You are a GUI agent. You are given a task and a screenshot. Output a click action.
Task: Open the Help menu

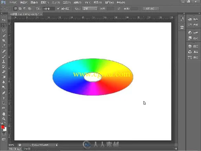[121, 2]
